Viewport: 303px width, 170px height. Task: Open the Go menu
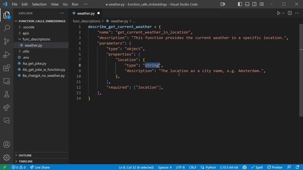pyautogui.click(x=65, y=4)
